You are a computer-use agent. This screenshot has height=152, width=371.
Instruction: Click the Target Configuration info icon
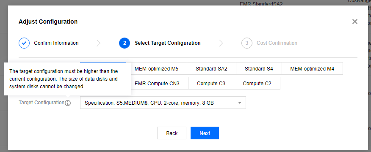click(68, 103)
